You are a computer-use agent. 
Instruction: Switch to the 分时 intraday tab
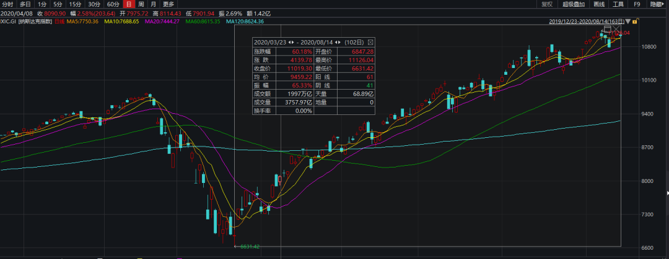[7, 4]
